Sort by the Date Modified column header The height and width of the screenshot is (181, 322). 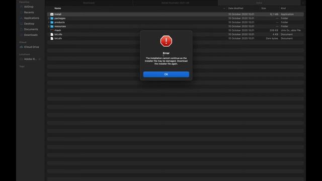(x=235, y=9)
